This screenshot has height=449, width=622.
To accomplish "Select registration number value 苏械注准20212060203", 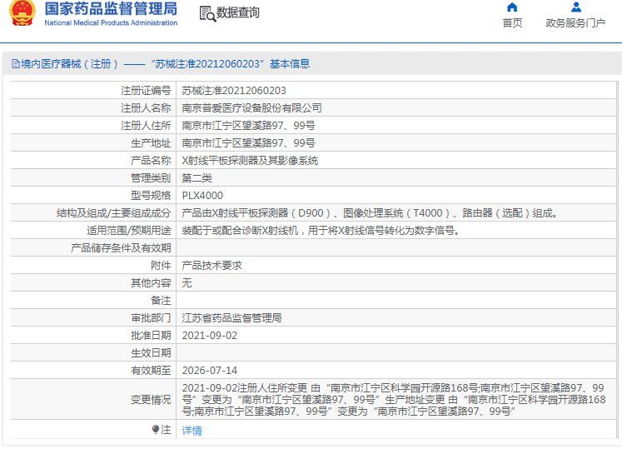I will [x=234, y=91].
